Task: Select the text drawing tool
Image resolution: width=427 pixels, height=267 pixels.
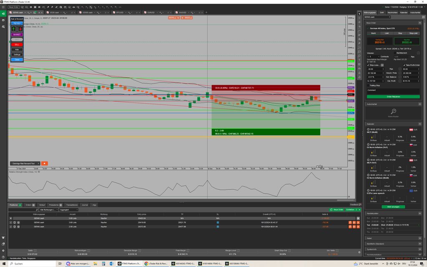Action: pos(359,60)
